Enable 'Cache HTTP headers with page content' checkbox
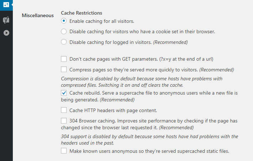The image size is (253, 161). tap(64, 110)
